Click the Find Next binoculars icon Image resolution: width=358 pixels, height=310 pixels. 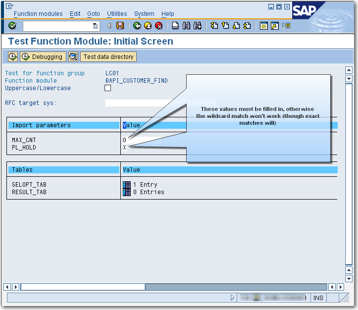click(198, 26)
